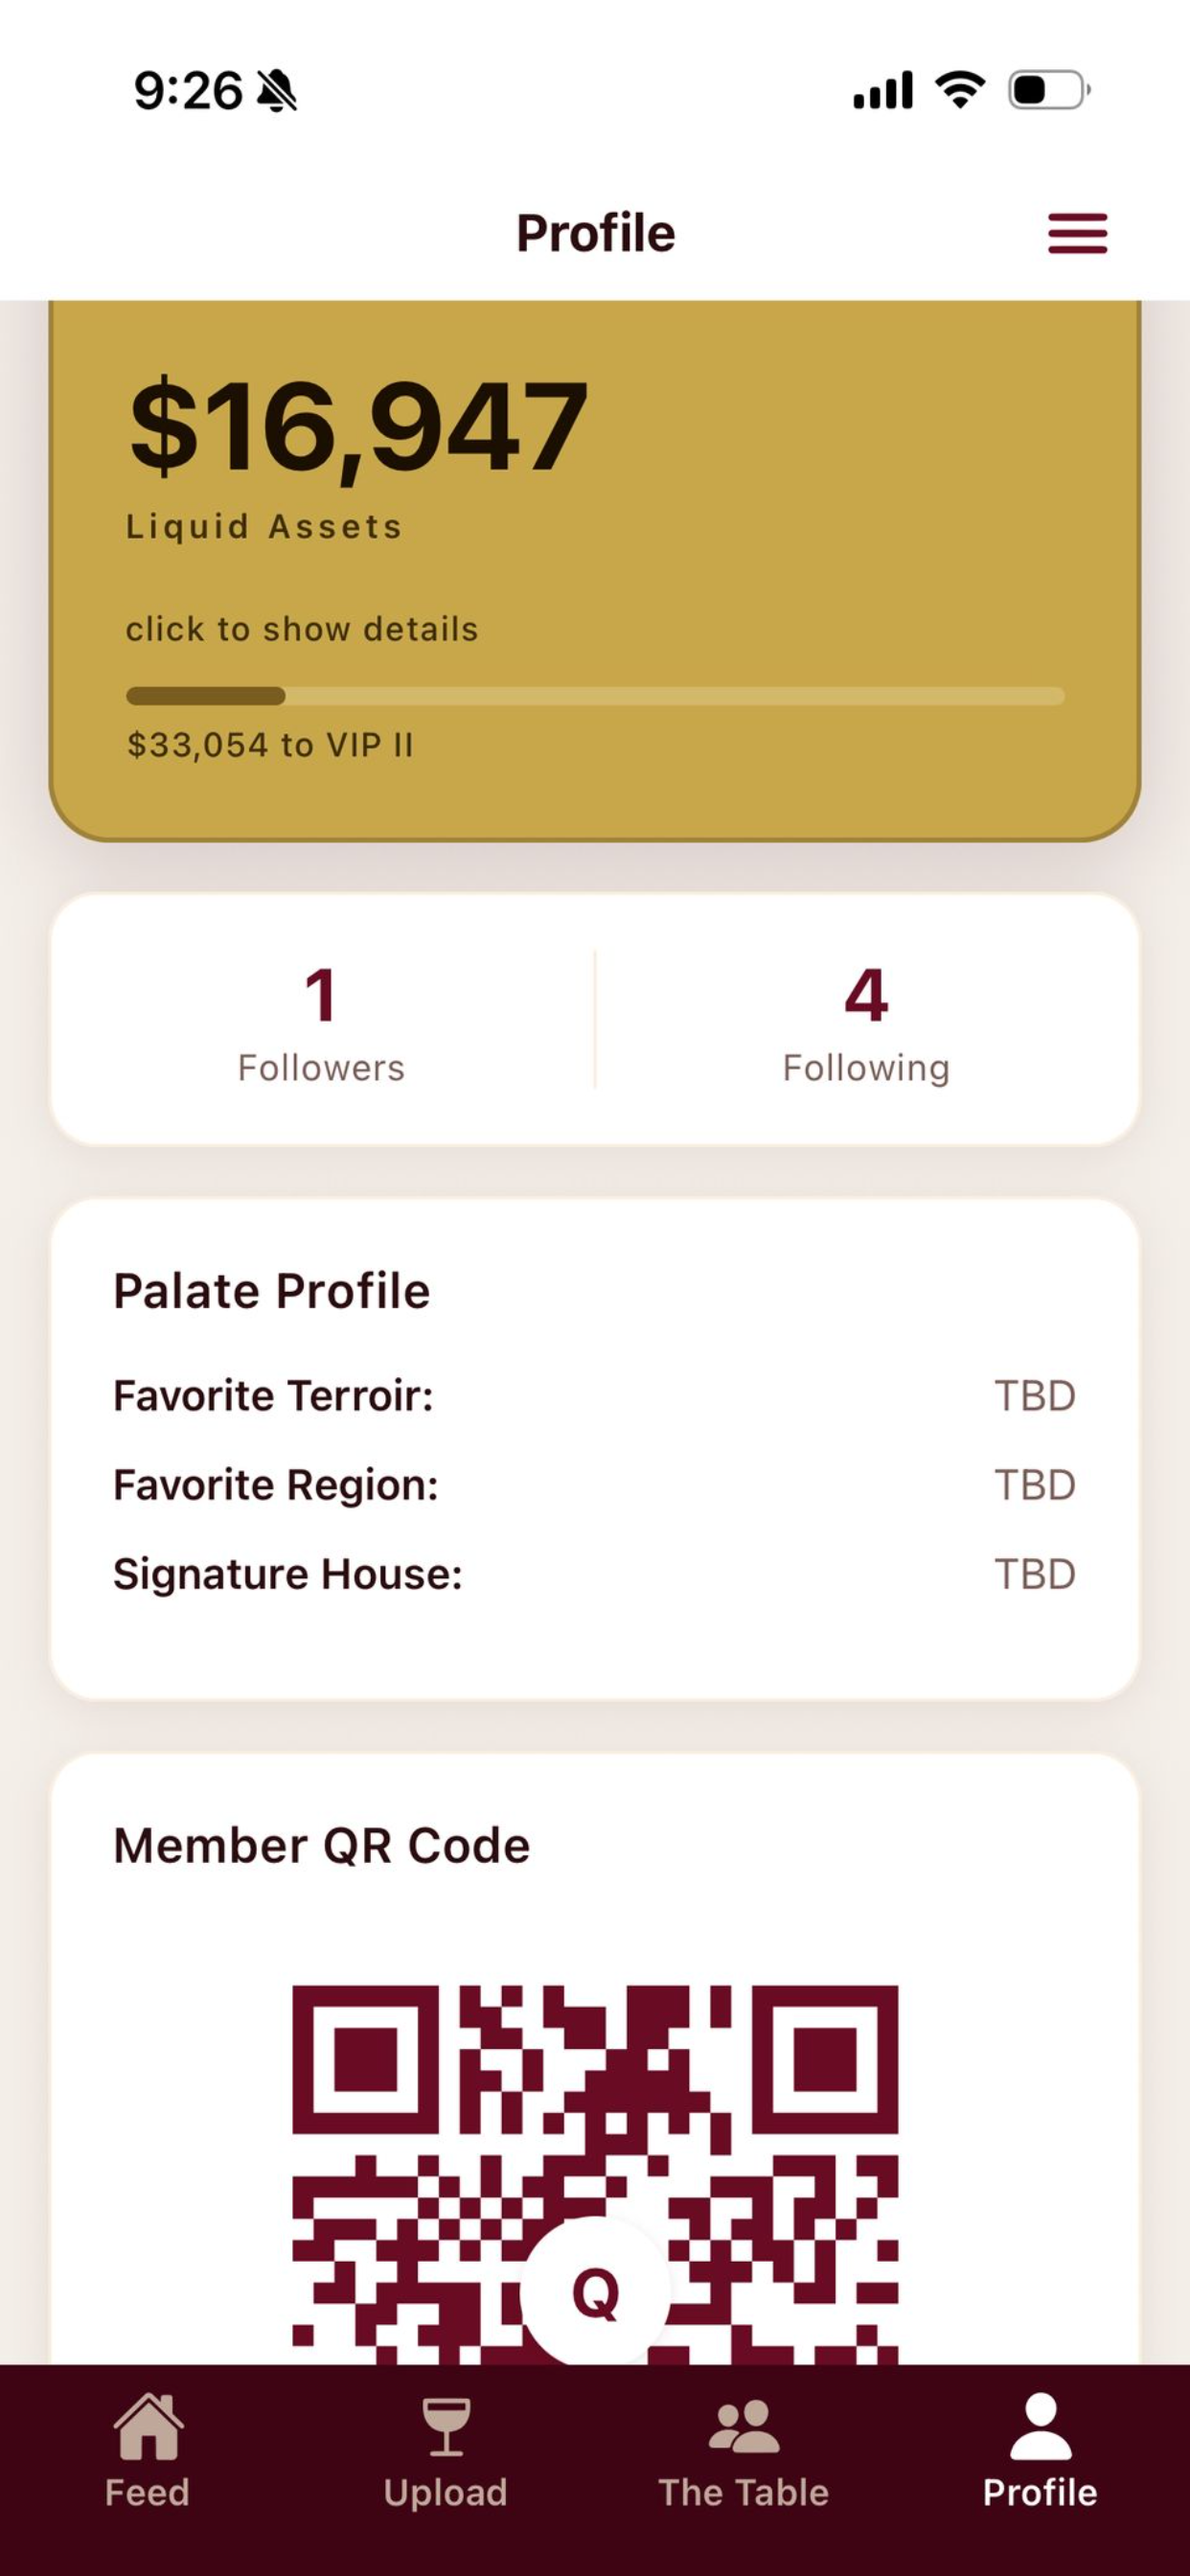This screenshot has height=2576, width=1190.
Task: Expand the $16,947 Liquid Assets card
Action: point(595,570)
